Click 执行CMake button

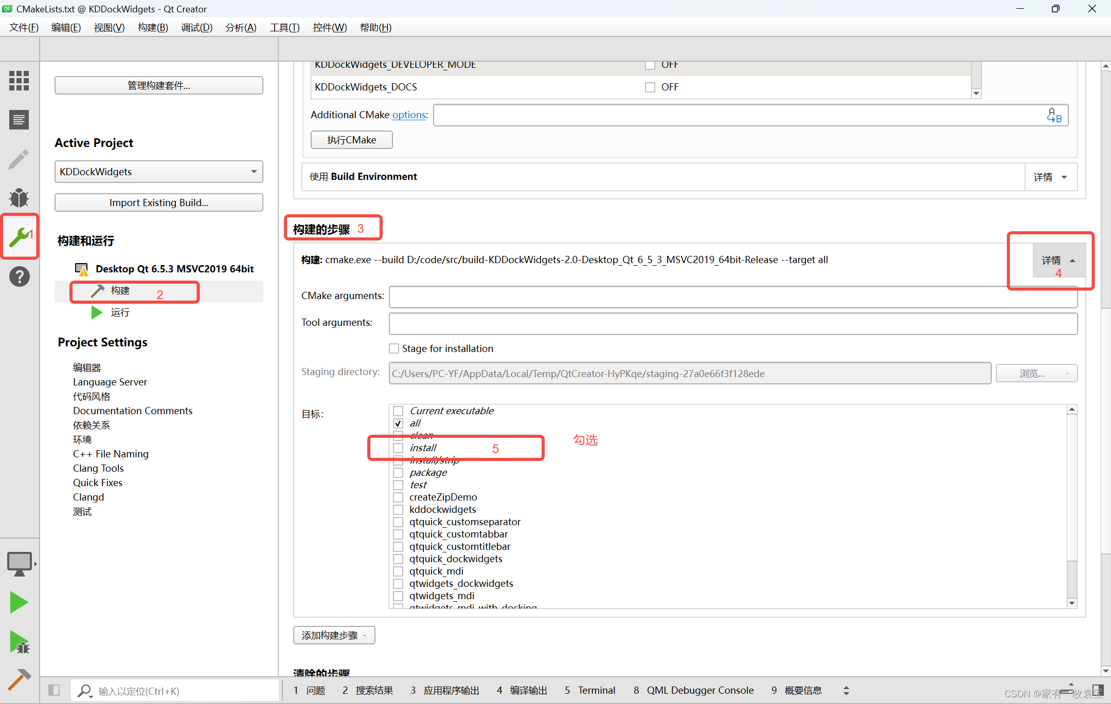352,140
